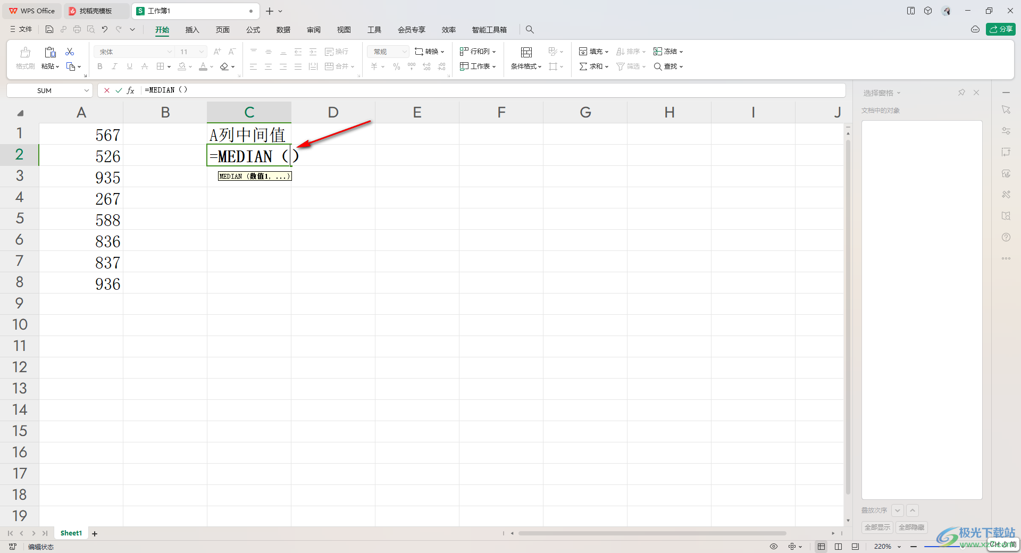The height and width of the screenshot is (553, 1021).
Task: Click the search magnifier icon after the ribbon tabs
Action: (530, 30)
